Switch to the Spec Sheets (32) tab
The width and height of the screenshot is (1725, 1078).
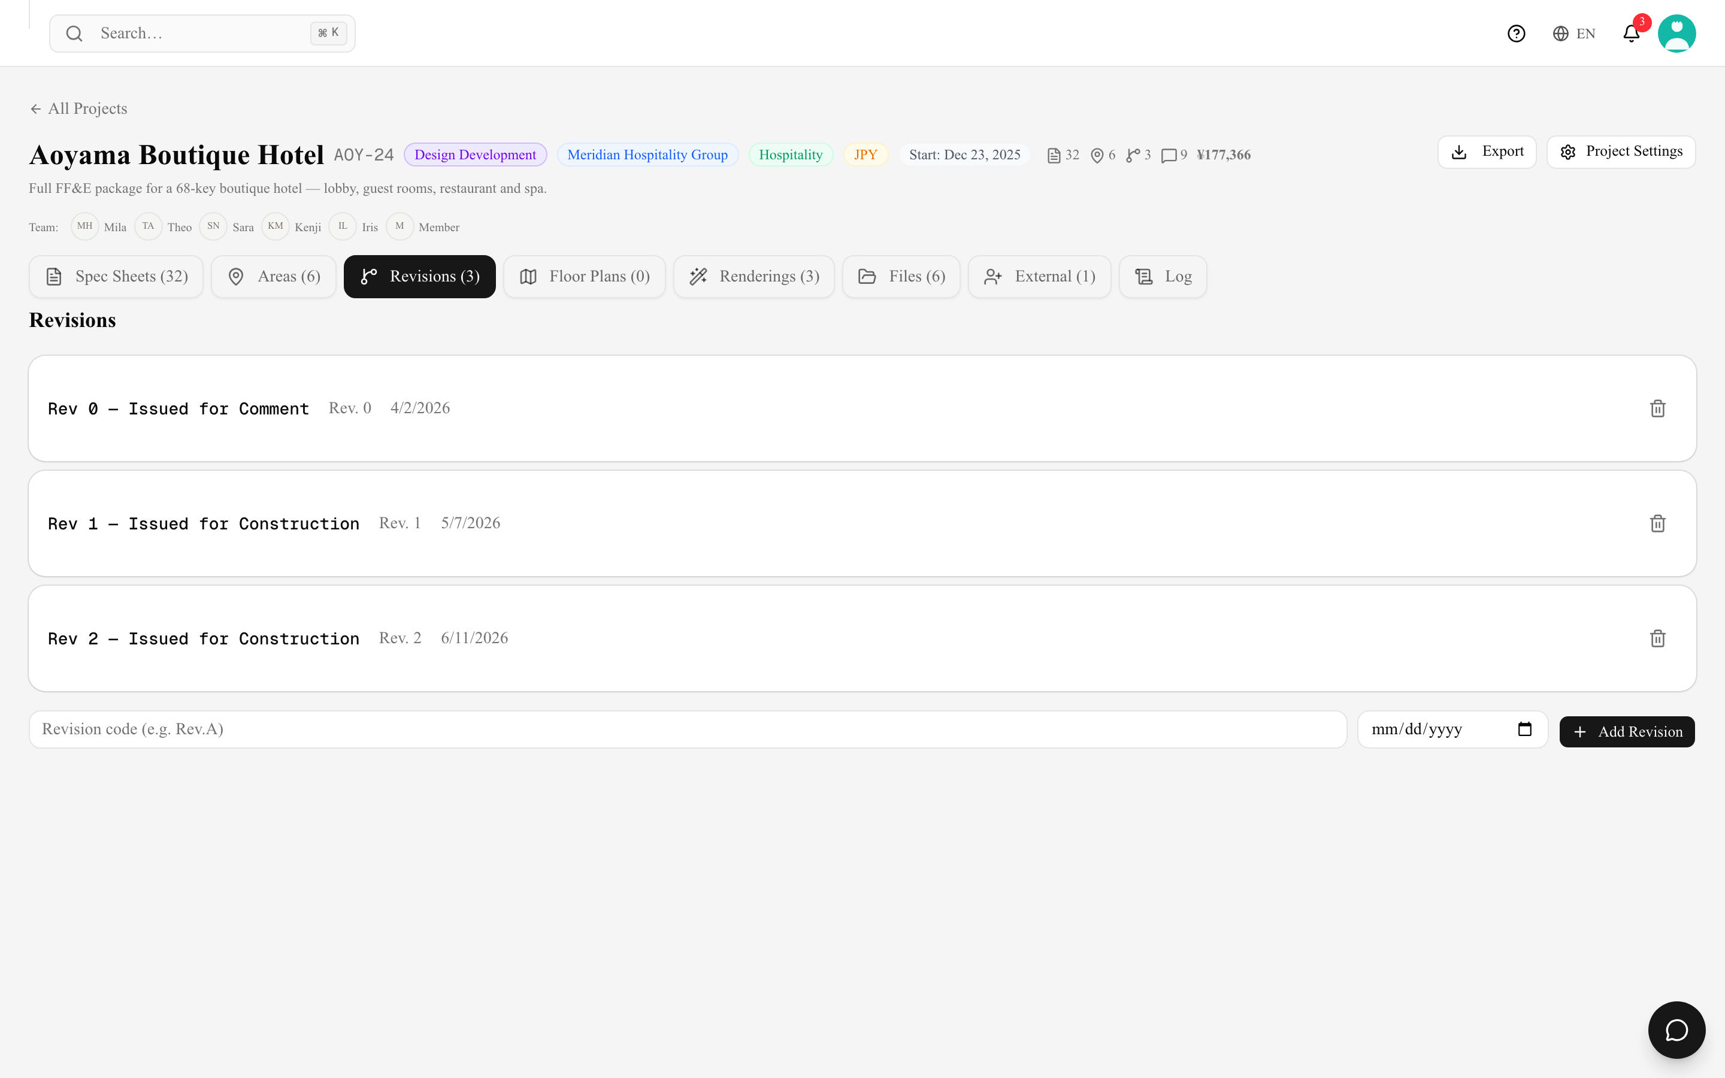pyautogui.click(x=116, y=277)
